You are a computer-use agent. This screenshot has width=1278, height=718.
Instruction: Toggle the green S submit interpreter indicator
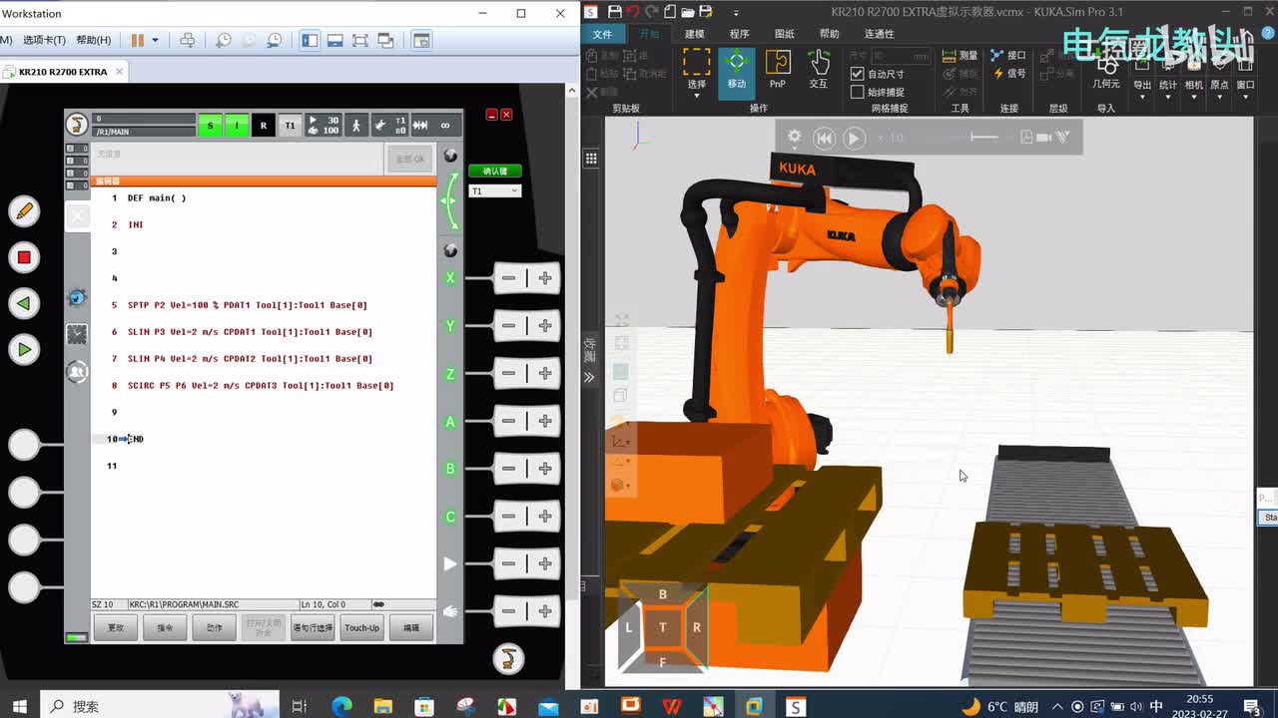click(210, 126)
